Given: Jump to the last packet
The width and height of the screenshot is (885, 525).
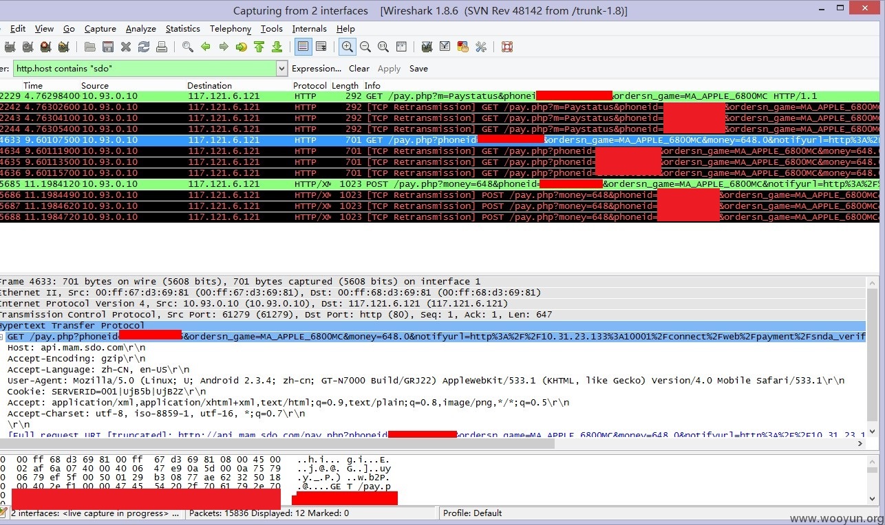Looking at the screenshot, I should coord(277,47).
